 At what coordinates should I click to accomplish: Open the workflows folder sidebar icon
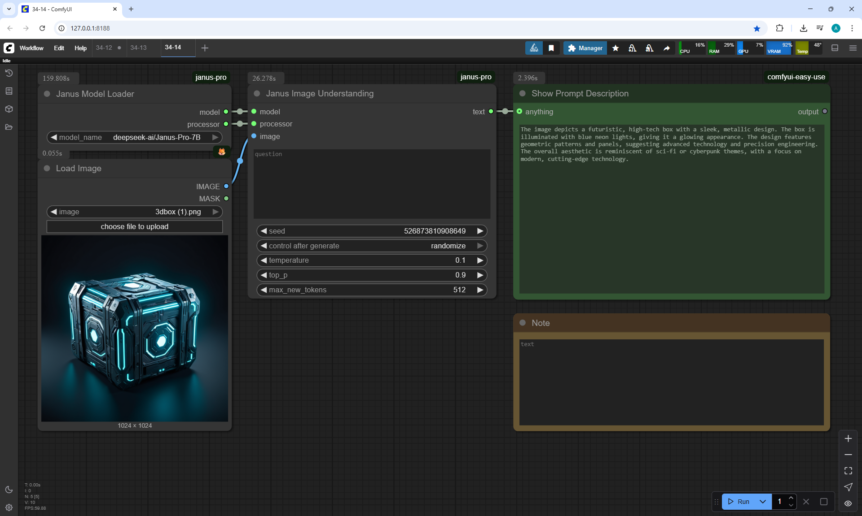9,127
